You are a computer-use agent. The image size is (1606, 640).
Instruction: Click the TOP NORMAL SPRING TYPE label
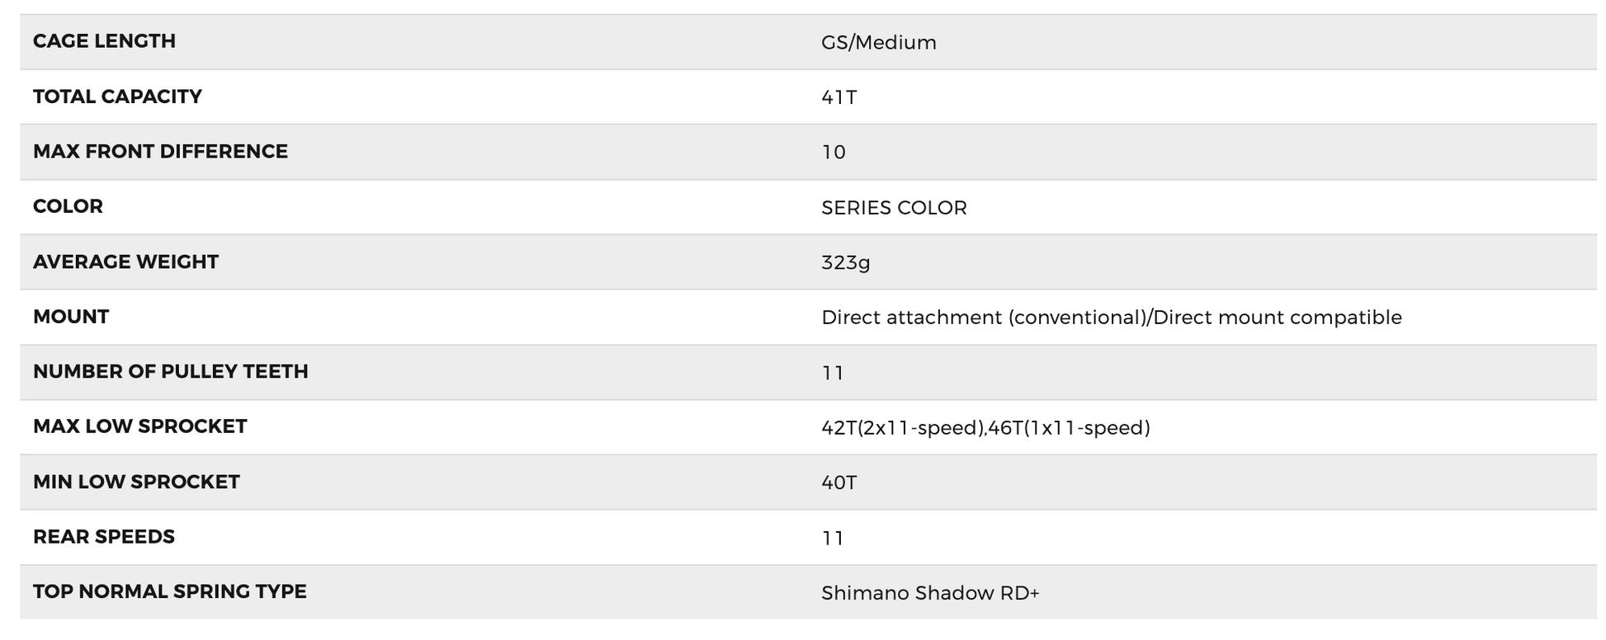(169, 591)
